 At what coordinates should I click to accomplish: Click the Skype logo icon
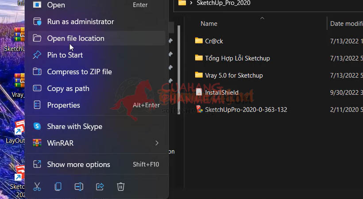[37, 126]
